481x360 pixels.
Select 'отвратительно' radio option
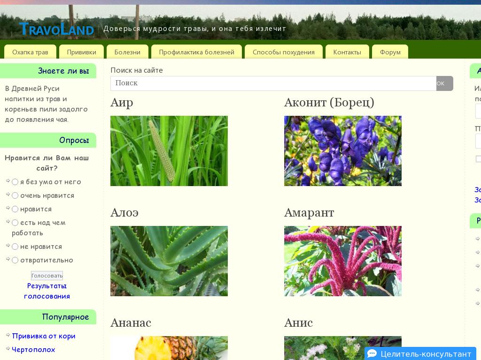[15, 260]
